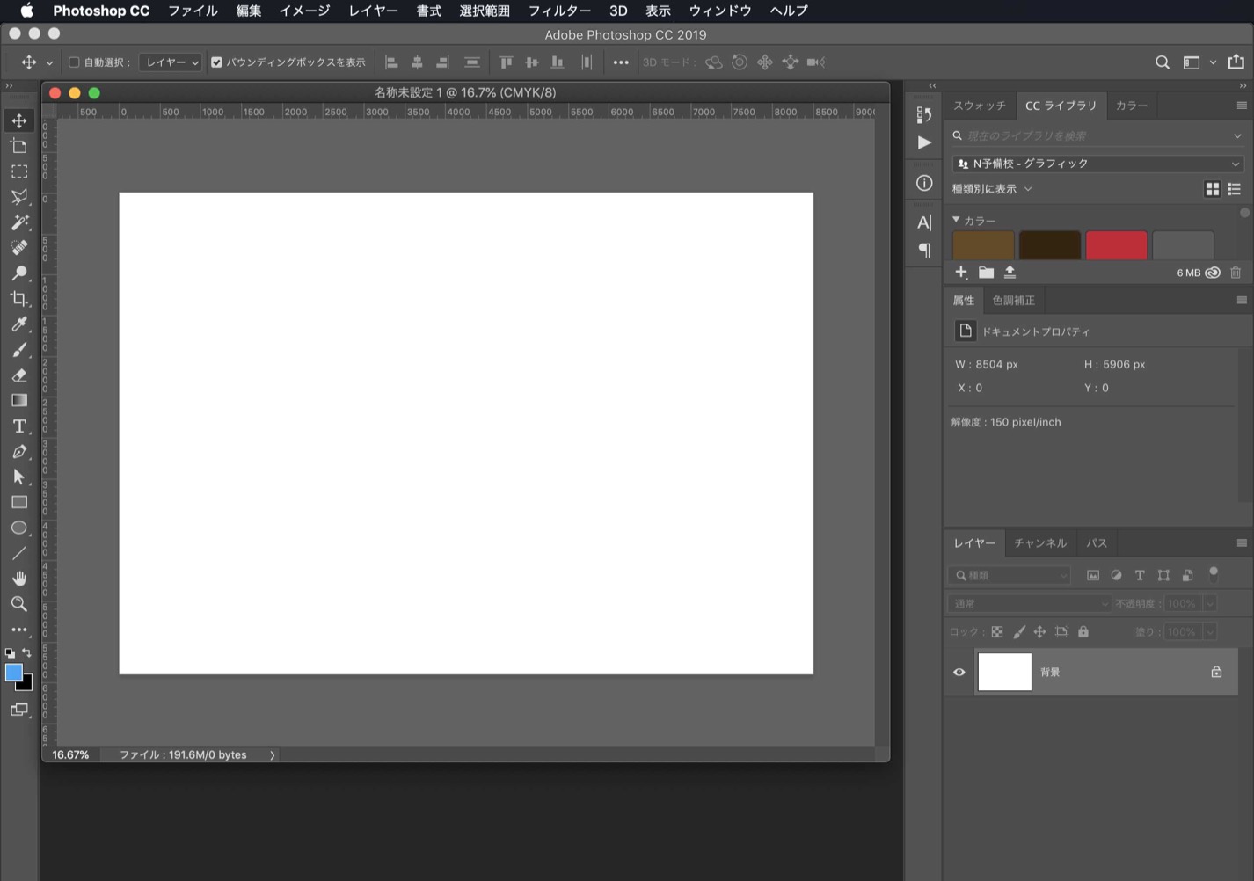This screenshot has width=1254, height=881.
Task: Open the ファイル menu
Action: (x=193, y=11)
